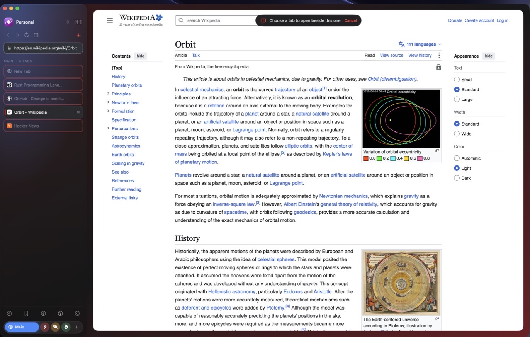Image resolution: width=530 pixels, height=337 pixels.
Task: Expand the Principles contents section
Action: click(x=108, y=94)
